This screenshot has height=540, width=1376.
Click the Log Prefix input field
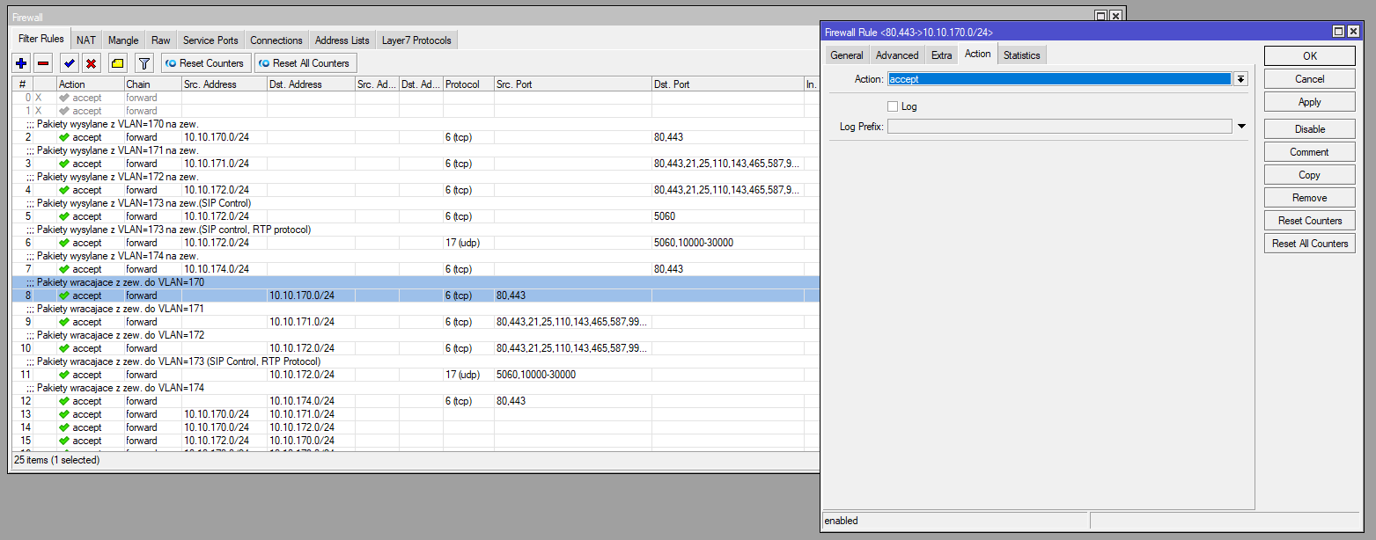(1059, 127)
